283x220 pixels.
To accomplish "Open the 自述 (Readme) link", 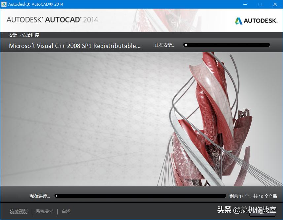I will point(66,211).
